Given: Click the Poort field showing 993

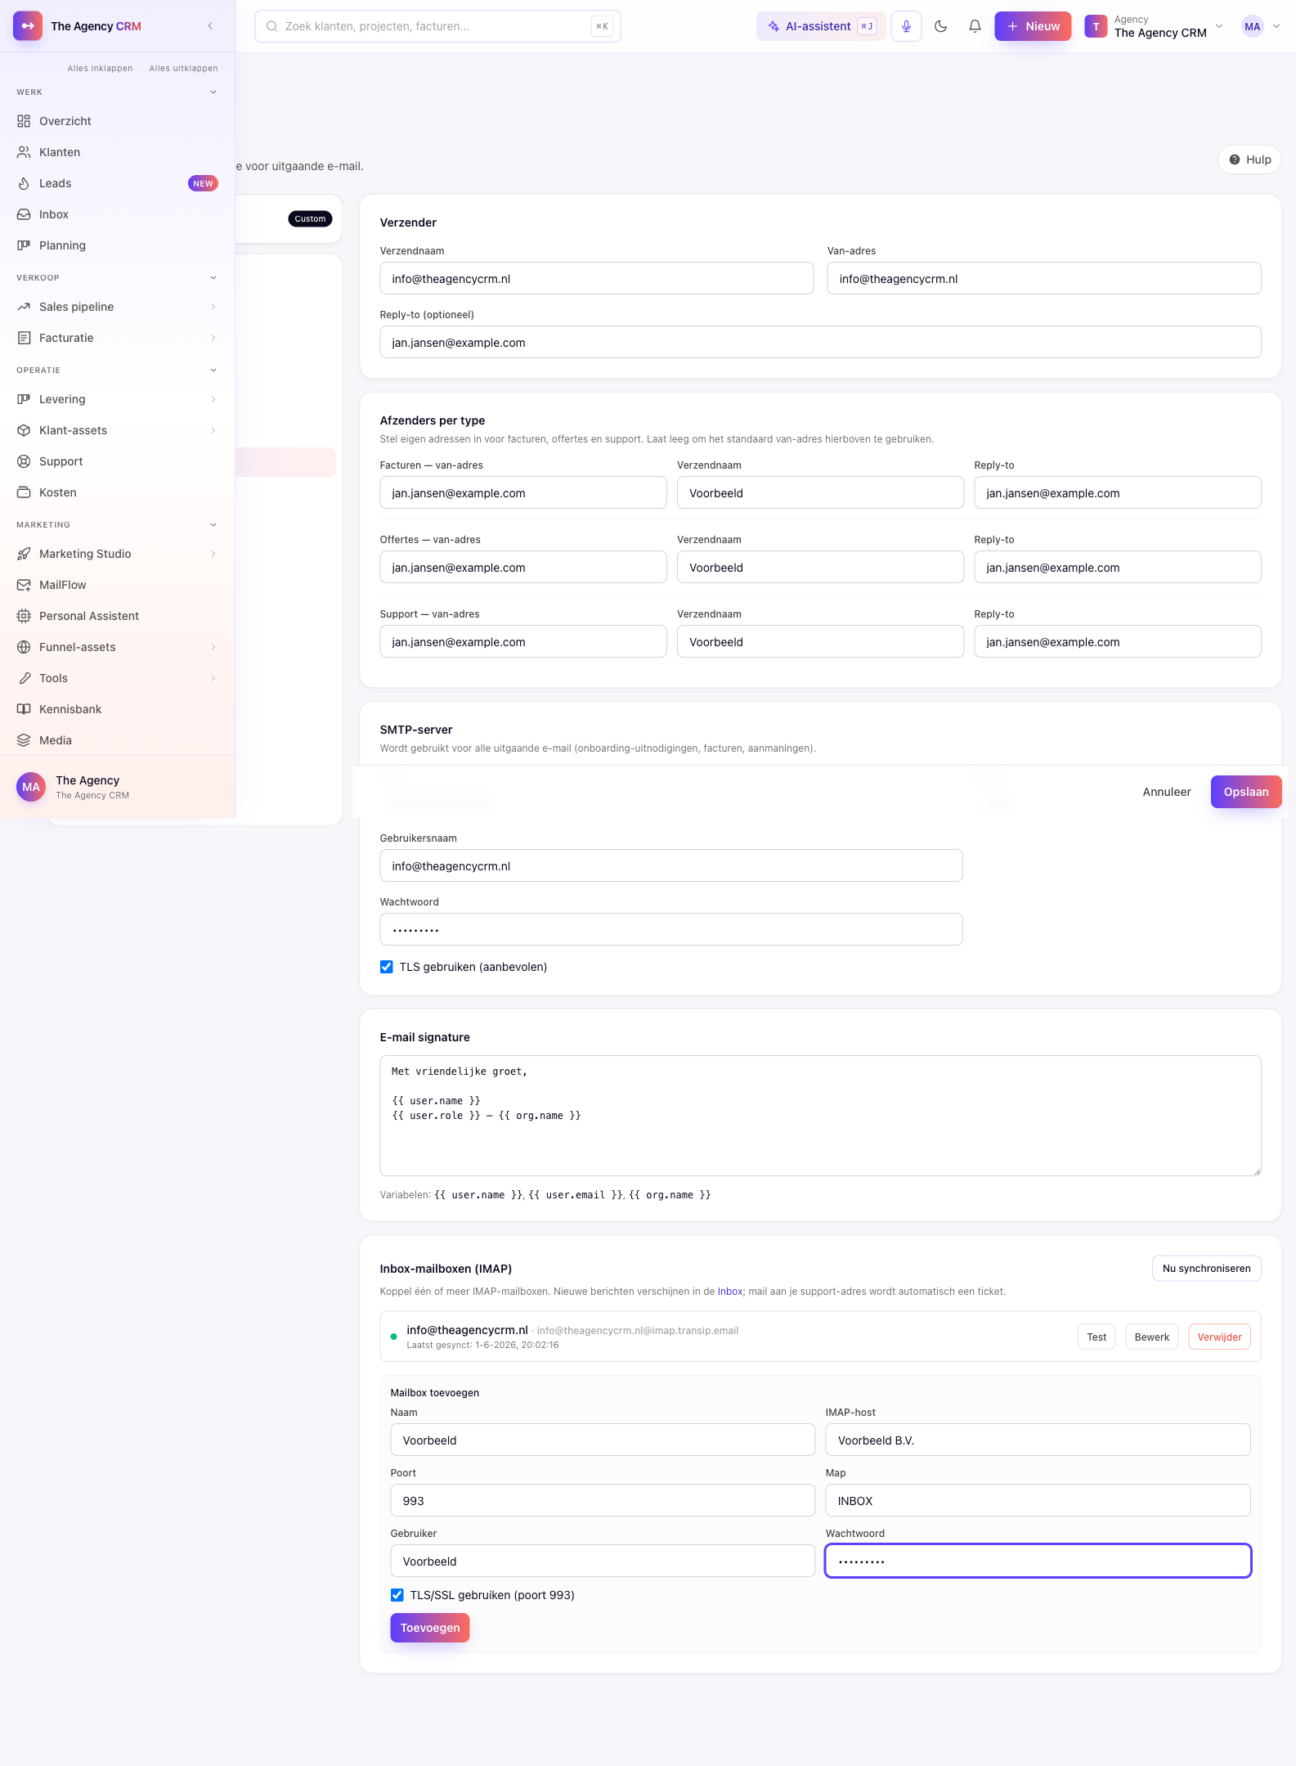Looking at the screenshot, I should tap(603, 1500).
